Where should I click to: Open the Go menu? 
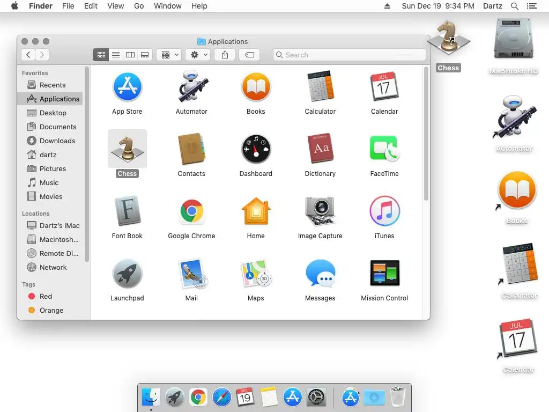139,6
